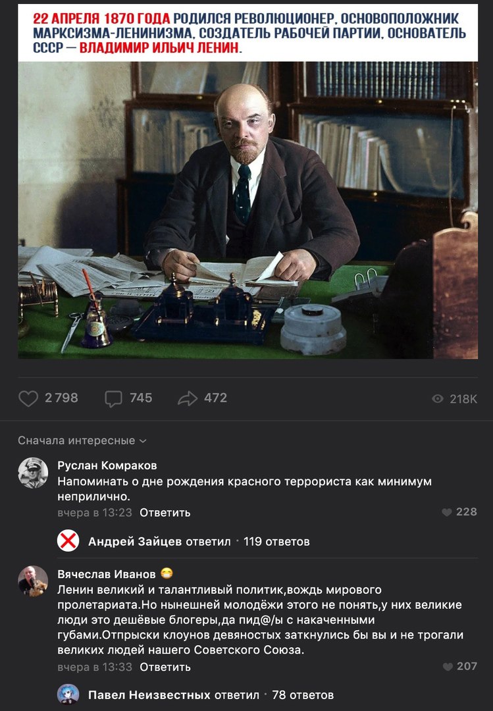Open Вячеслав Иванов's name link
Viewport: 493px width, 711px height.
click(x=107, y=574)
